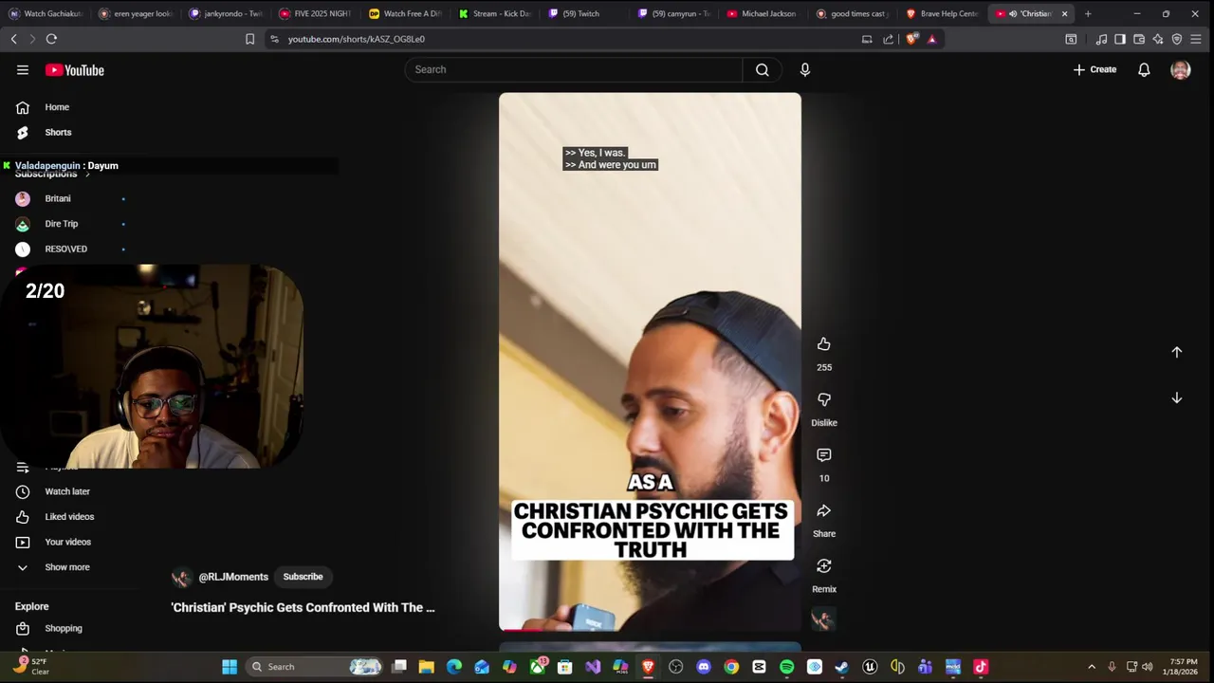1214x683 pixels.
Task: Open RESOLVED subscription channel
Action: [65, 249]
